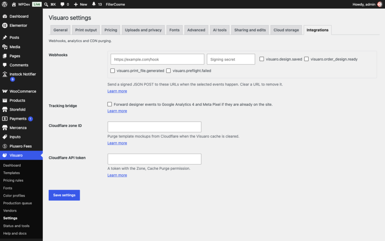Switch to the General tab

click(x=61, y=30)
